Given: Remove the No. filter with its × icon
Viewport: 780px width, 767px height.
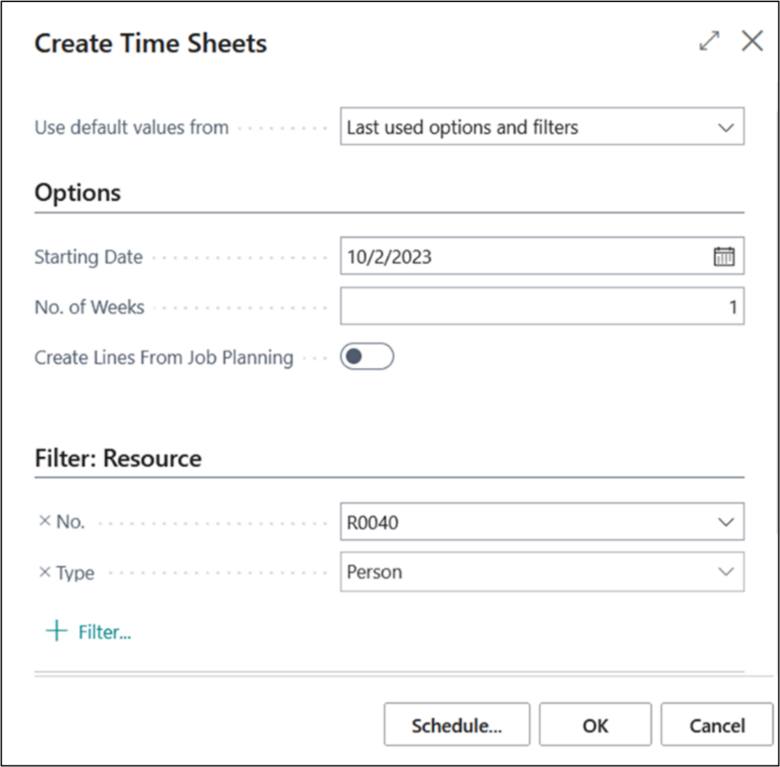Looking at the screenshot, I should pos(44,521).
